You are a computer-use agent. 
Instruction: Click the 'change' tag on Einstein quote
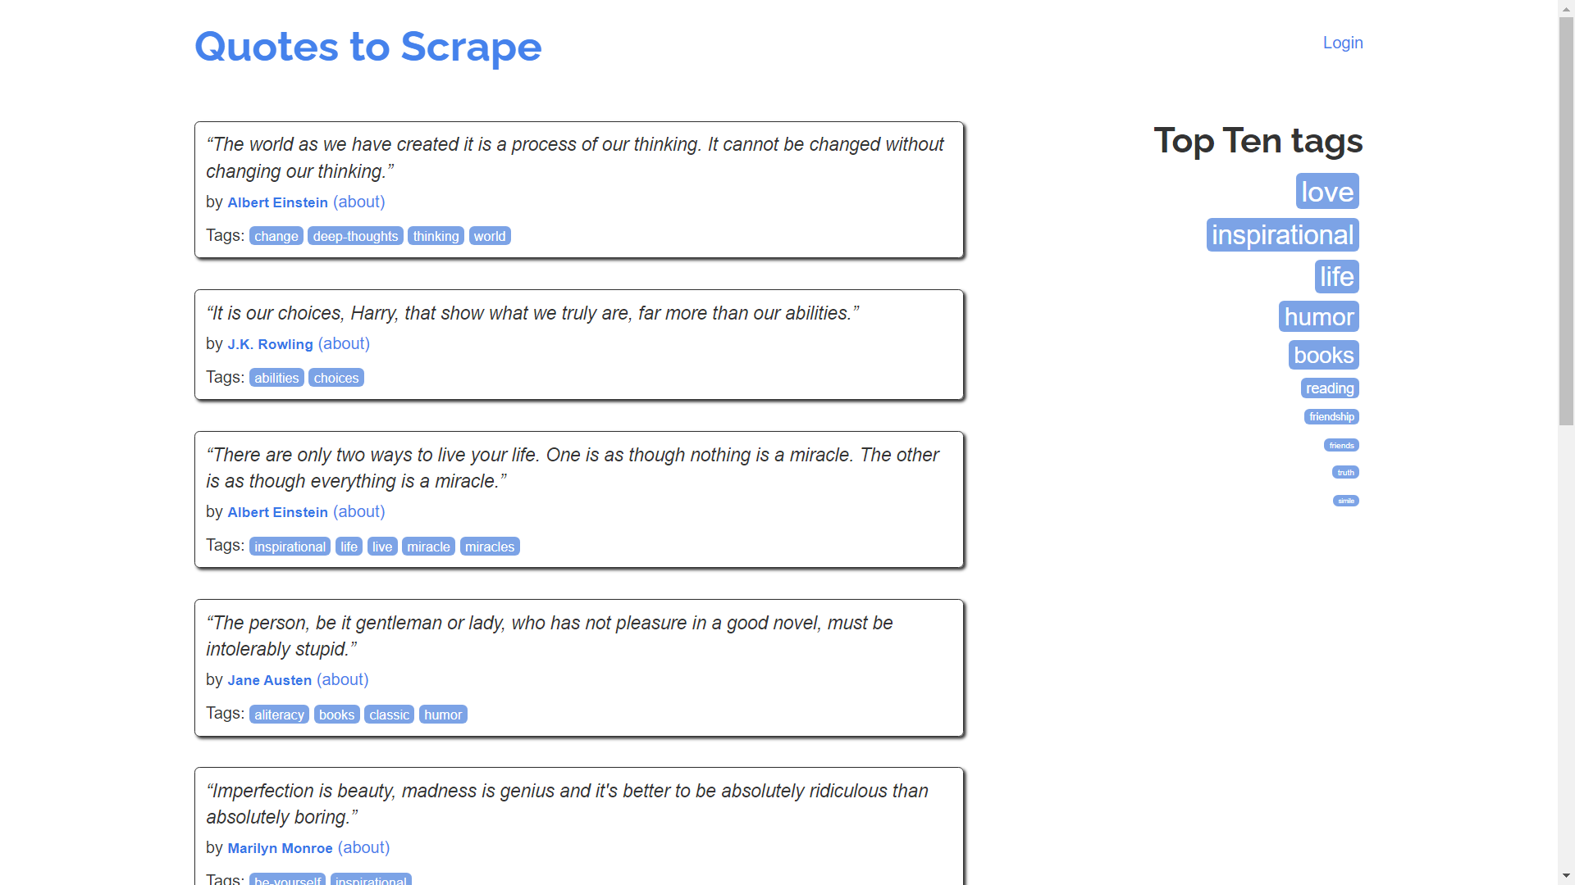point(275,235)
